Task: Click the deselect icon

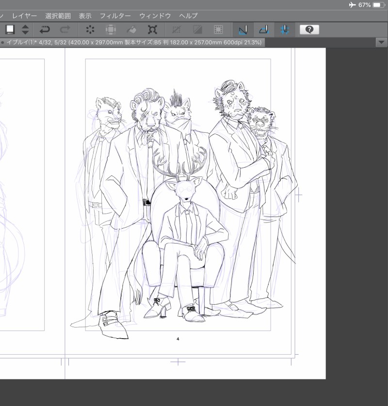Action: tap(178, 30)
